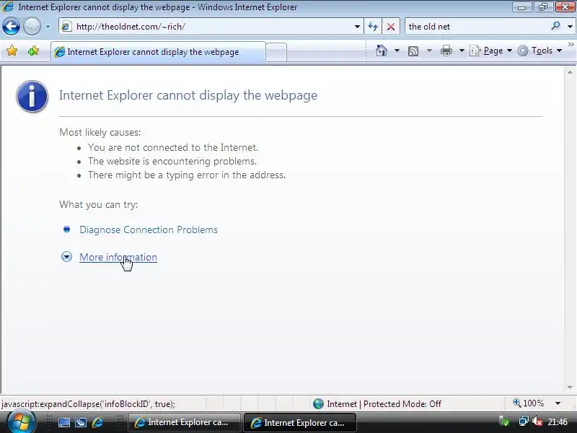This screenshot has width=577, height=433.
Task: Switch to the first Internet Explorer taskbar button
Action: 184,422
